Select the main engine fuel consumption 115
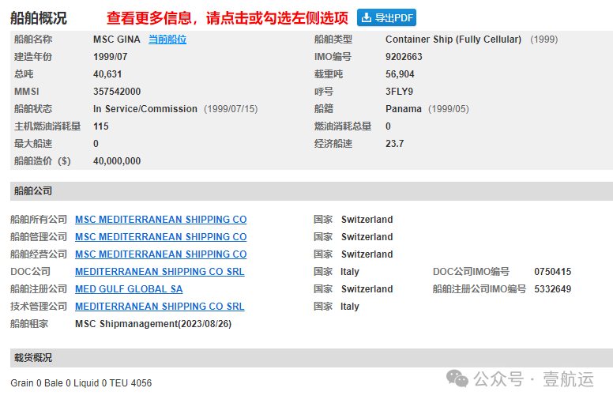This screenshot has width=613, height=403. 101,126
